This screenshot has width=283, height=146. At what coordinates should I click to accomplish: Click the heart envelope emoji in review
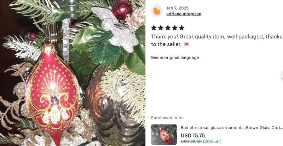187,44
